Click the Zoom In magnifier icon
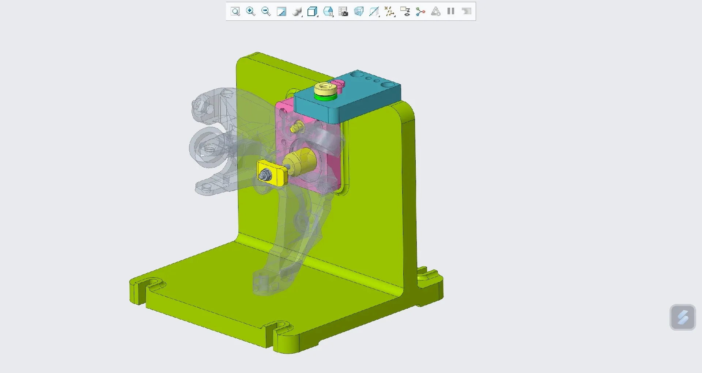The image size is (702, 373). pos(250,12)
